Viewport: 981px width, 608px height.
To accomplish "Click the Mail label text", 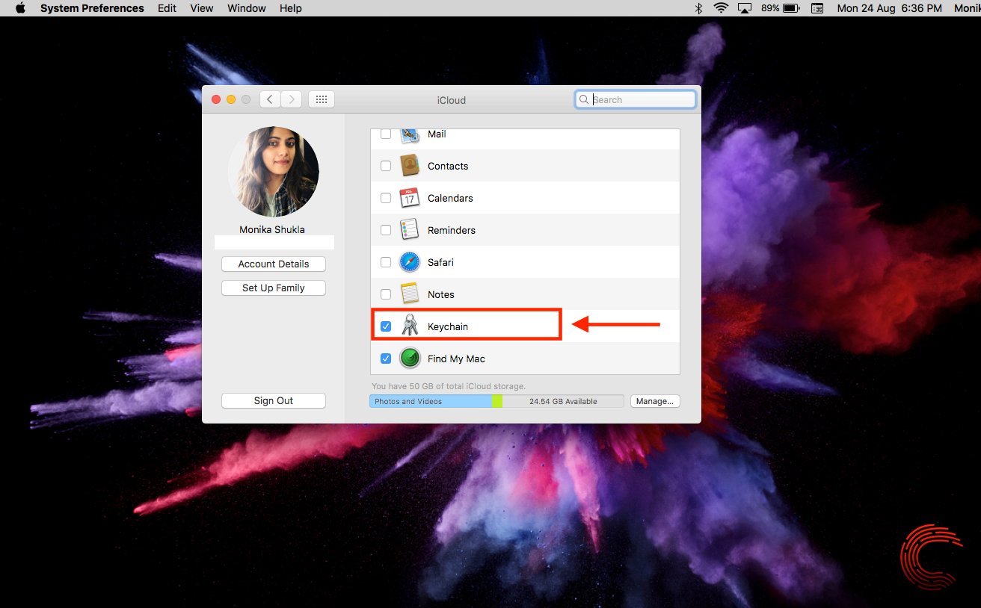I will pos(437,134).
